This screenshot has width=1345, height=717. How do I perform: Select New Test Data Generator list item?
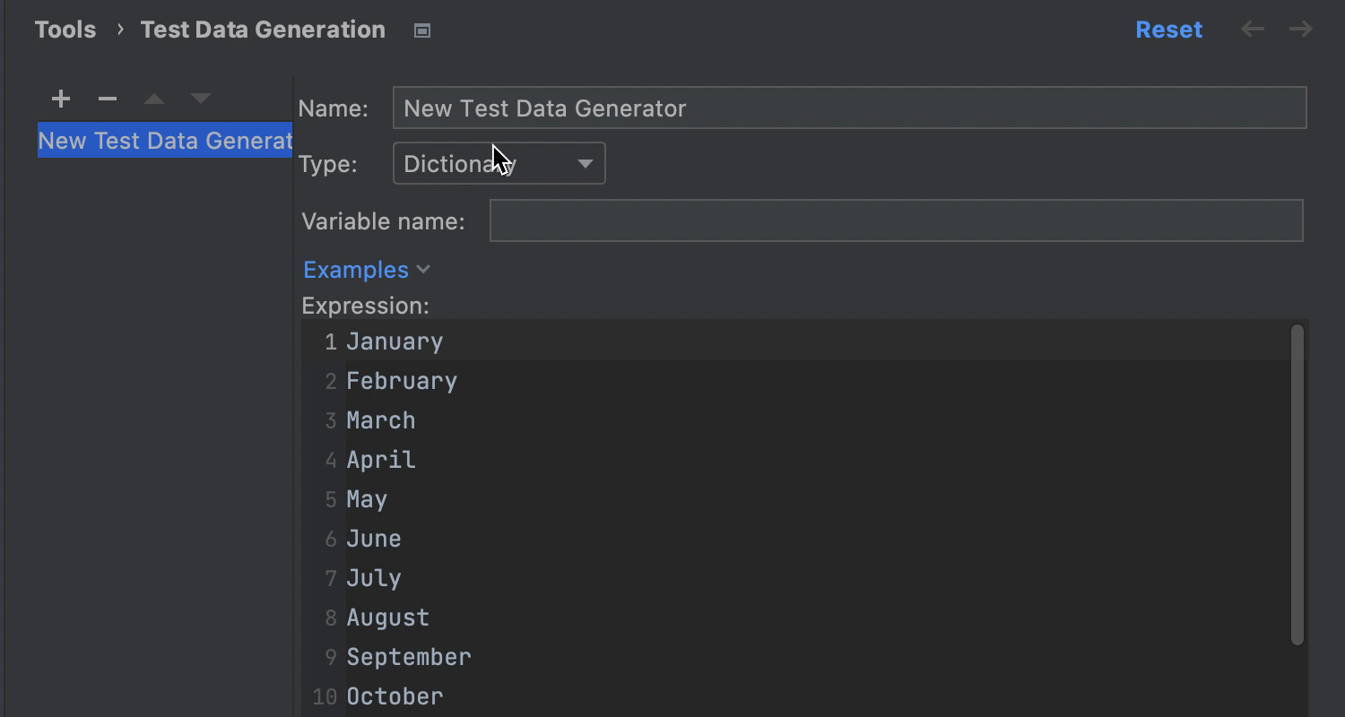165,141
